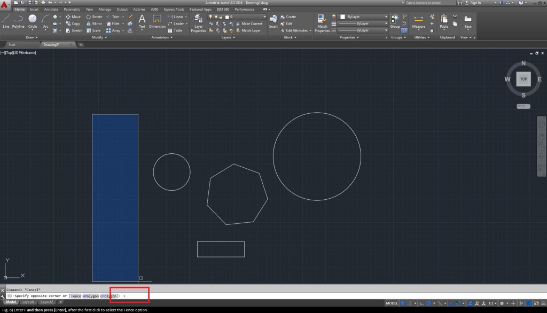Open Layer Properties manager
547x313 pixels.
coord(198,21)
